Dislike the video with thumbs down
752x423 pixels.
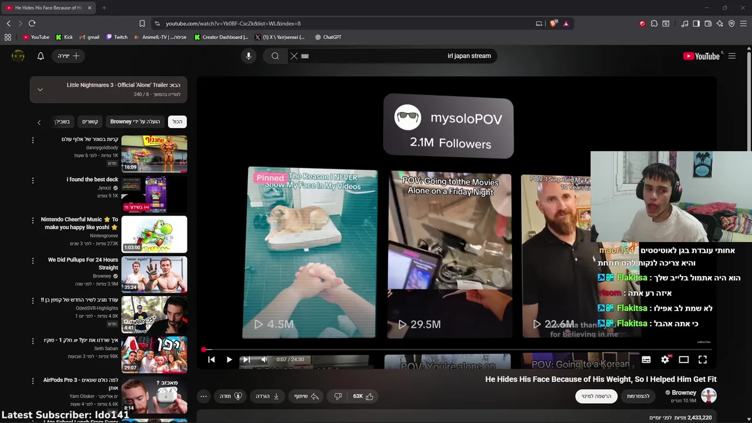pyautogui.click(x=338, y=397)
